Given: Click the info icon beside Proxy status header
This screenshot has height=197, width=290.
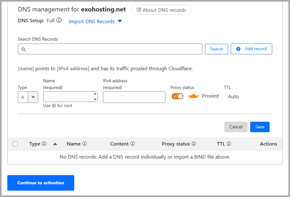Looking at the screenshot, I should tap(194, 144).
